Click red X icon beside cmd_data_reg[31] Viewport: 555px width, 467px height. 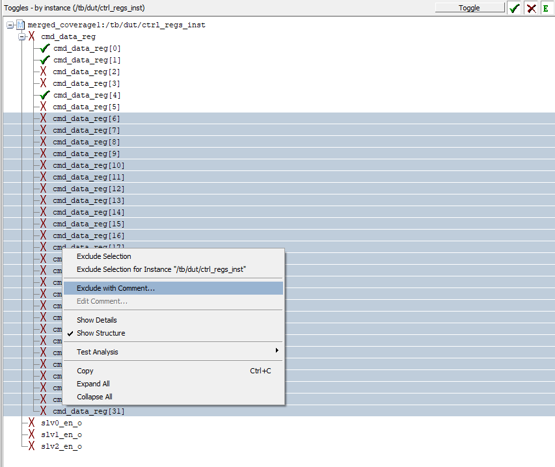click(43, 411)
